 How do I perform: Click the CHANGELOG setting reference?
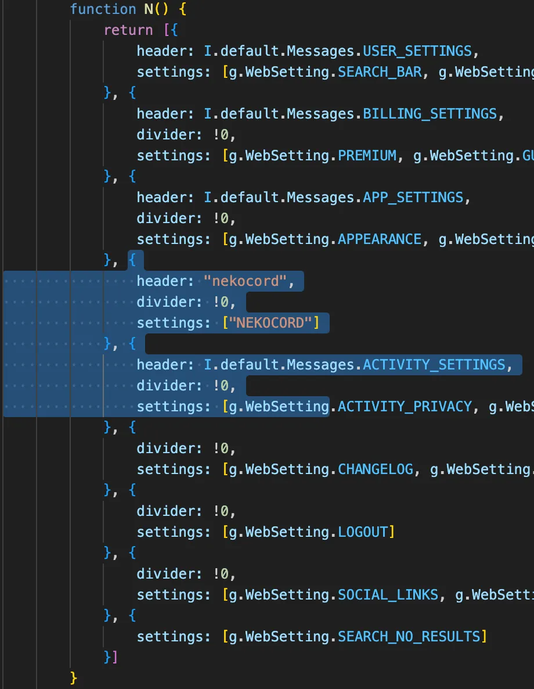[x=375, y=469]
